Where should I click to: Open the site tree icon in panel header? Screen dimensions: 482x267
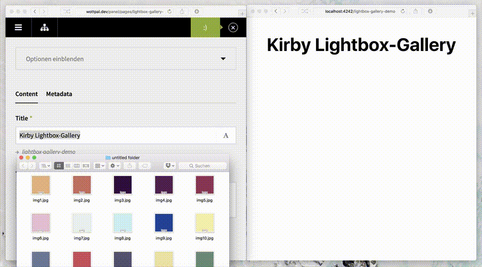(x=44, y=27)
